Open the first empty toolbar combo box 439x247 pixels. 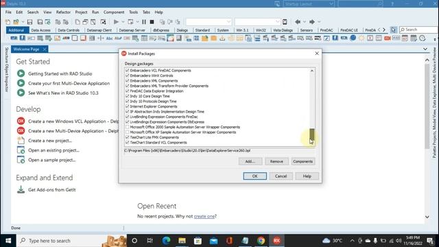[x=209, y=22]
